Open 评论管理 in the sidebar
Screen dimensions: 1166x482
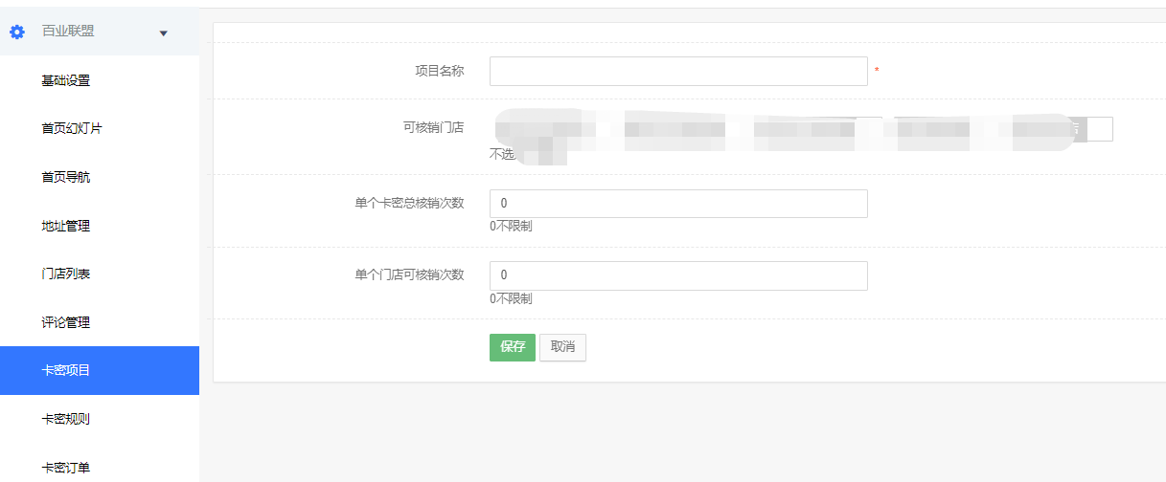[x=65, y=322]
